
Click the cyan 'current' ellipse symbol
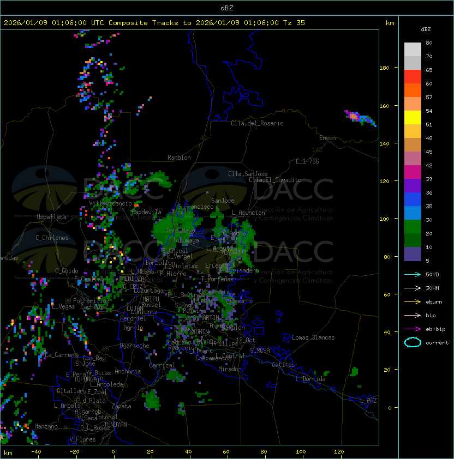[x=413, y=342]
